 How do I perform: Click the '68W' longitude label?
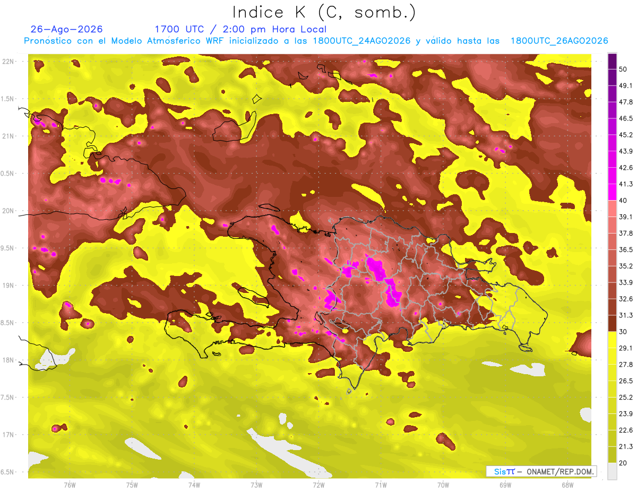567,485
